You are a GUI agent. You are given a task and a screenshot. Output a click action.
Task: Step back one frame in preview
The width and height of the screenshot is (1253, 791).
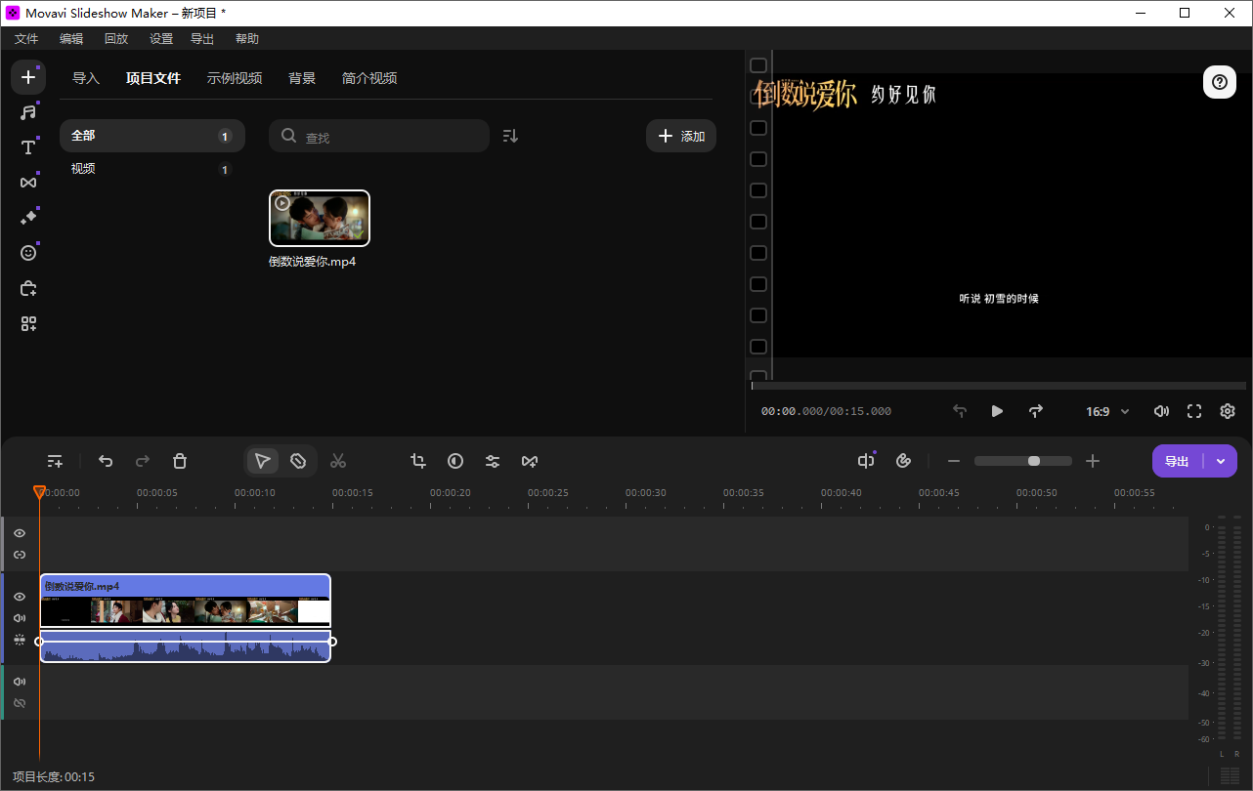[960, 411]
